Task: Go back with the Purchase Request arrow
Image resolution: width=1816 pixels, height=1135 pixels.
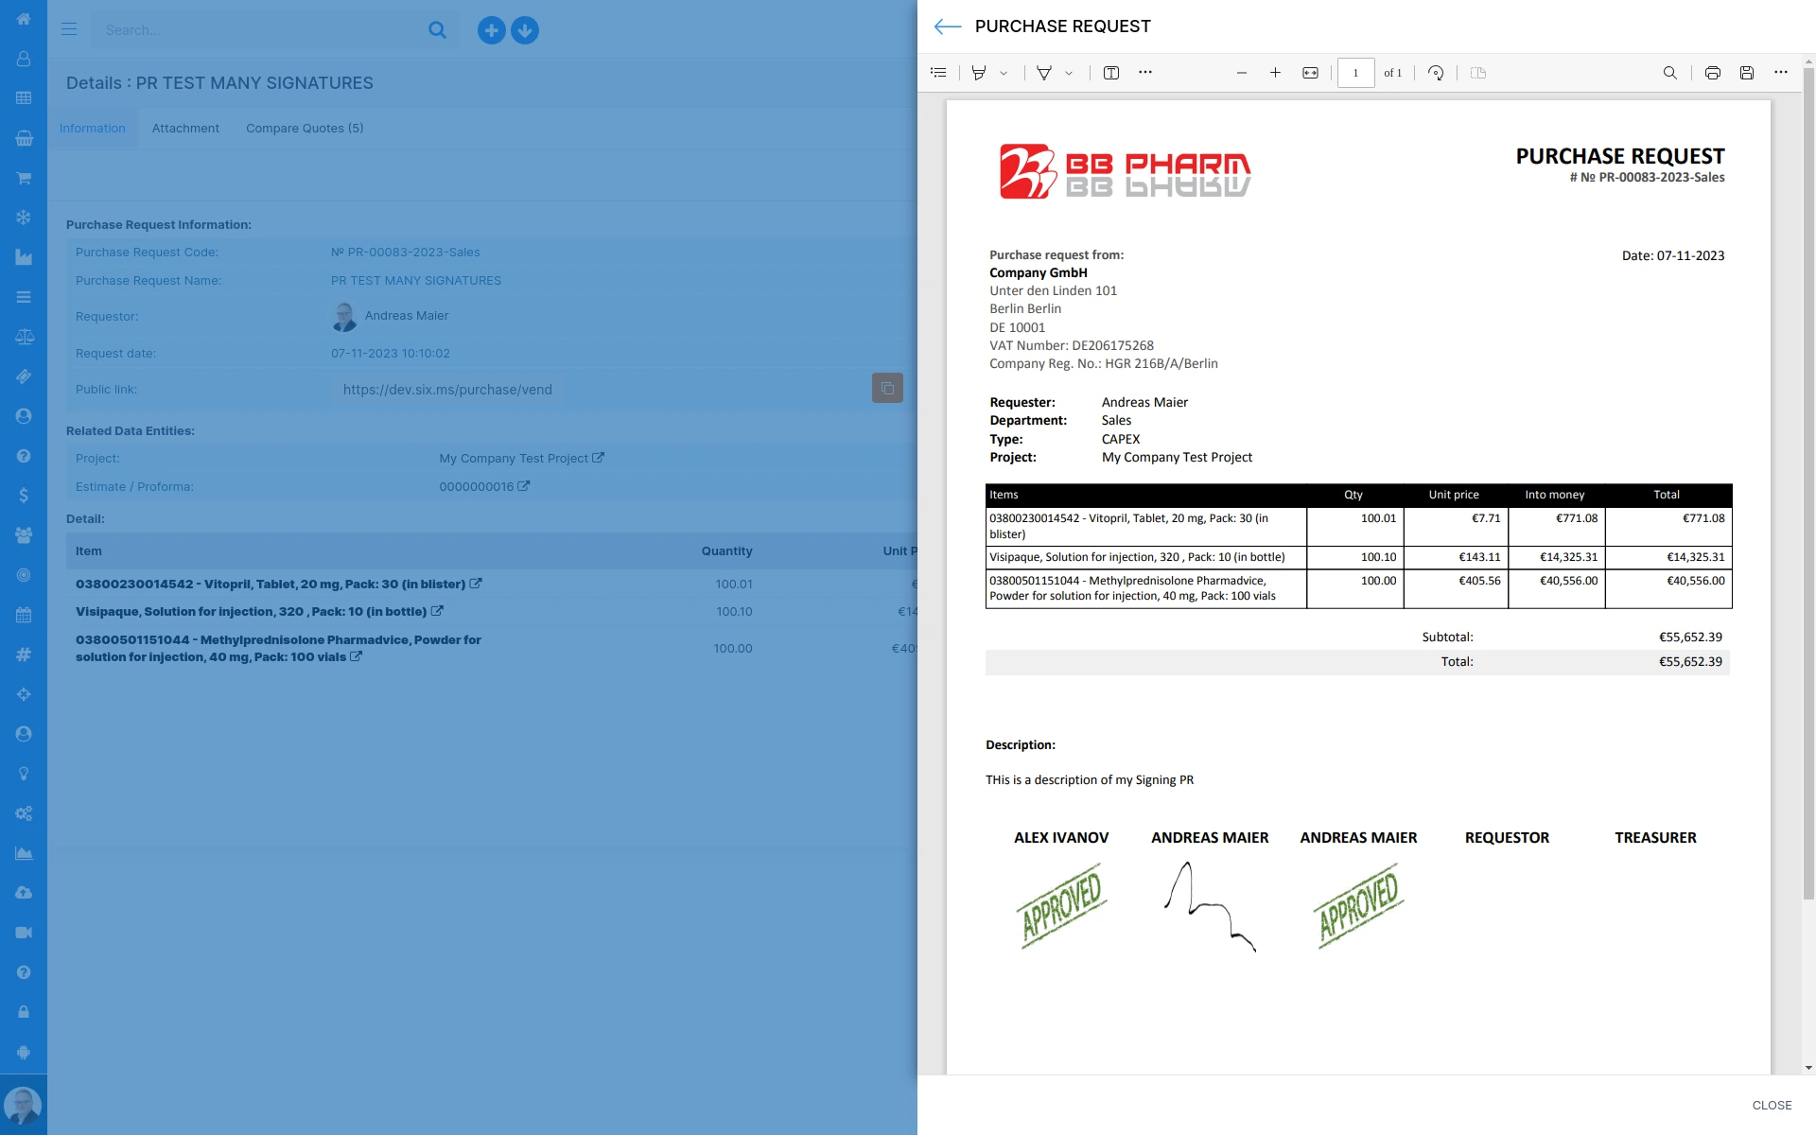Action: [948, 26]
